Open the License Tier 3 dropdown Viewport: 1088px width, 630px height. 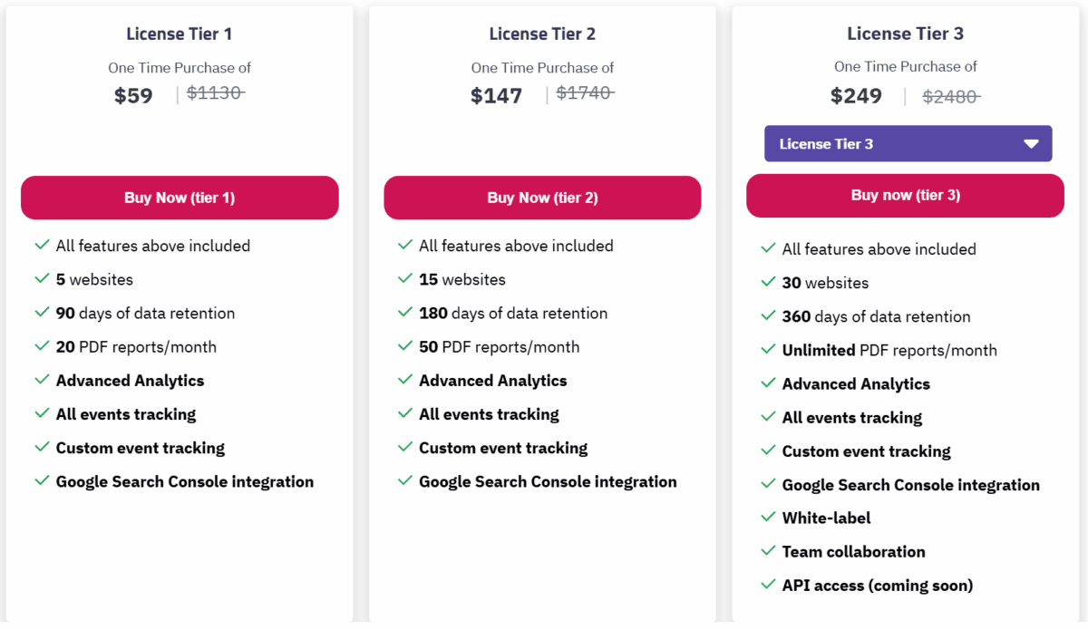coord(907,144)
